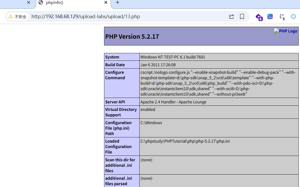Click the C:\Windows value cell
Screen dimensions: 300x187
[x=219, y=128]
